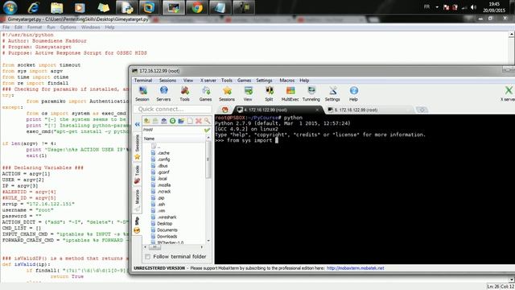
Task: Select the Desktop folder in file list
Action: coord(161,224)
